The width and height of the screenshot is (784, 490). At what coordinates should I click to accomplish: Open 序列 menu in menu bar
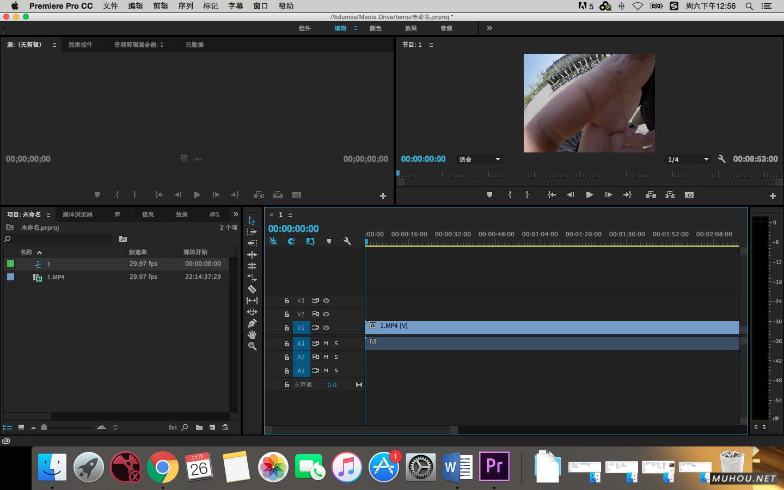(x=186, y=6)
